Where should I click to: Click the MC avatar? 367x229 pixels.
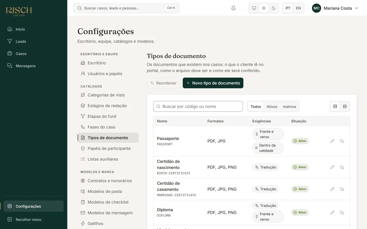pyautogui.click(x=317, y=8)
